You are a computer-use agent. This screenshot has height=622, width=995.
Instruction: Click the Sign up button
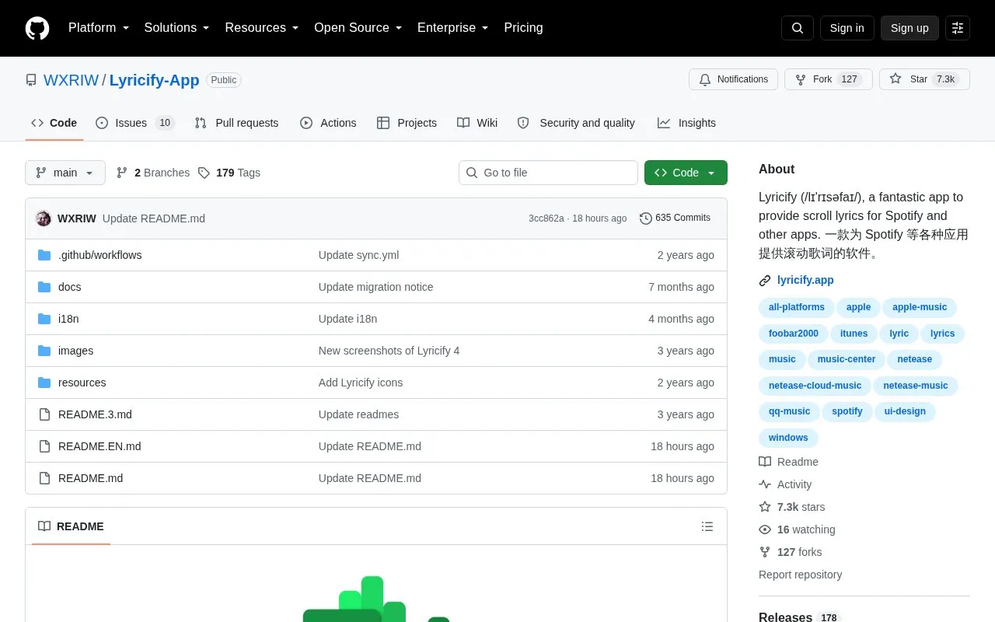(x=909, y=28)
